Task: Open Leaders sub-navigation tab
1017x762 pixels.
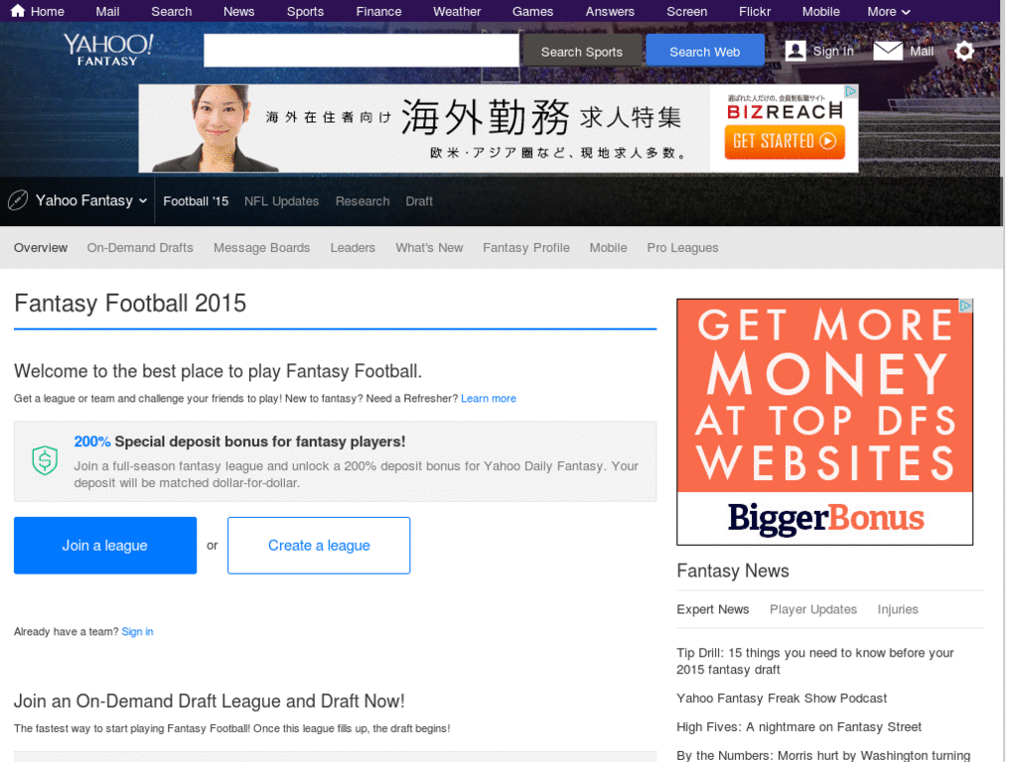Action: click(353, 247)
